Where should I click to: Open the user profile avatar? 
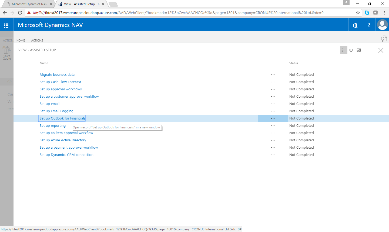382,25
